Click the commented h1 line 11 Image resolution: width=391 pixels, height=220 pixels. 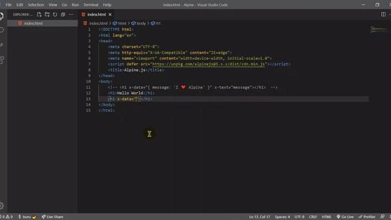pyautogui.click(x=193, y=87)
